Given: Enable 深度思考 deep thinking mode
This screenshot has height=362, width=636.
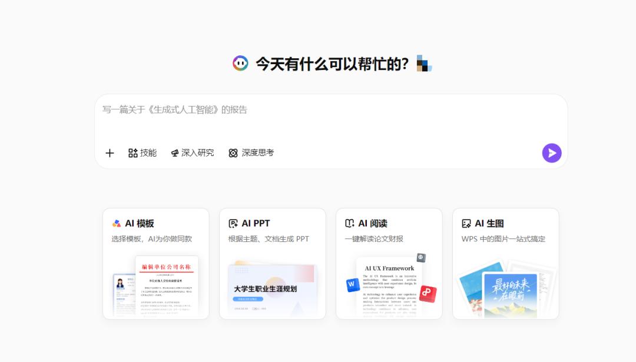Looking at the screenshot, I should pyautogui.click(x=251, y=153).
